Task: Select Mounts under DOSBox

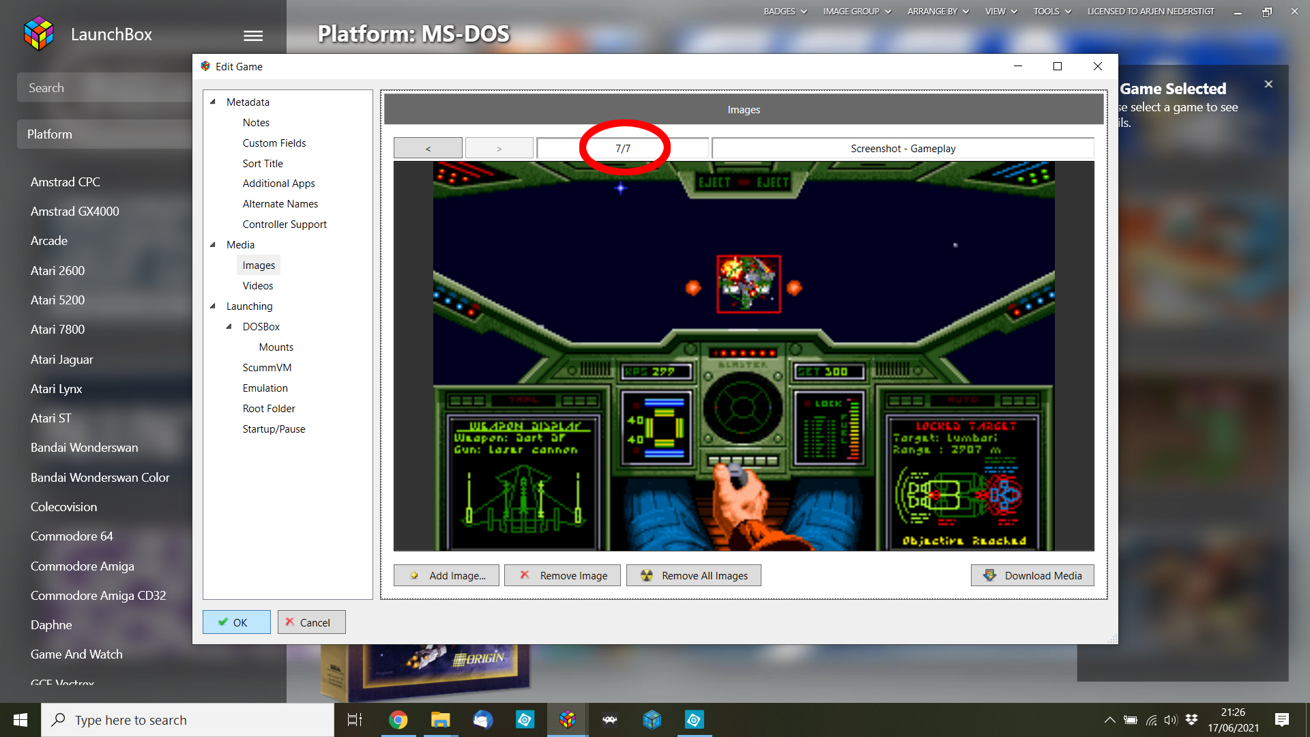Action: pyautogui.click(x=276, y=347)
